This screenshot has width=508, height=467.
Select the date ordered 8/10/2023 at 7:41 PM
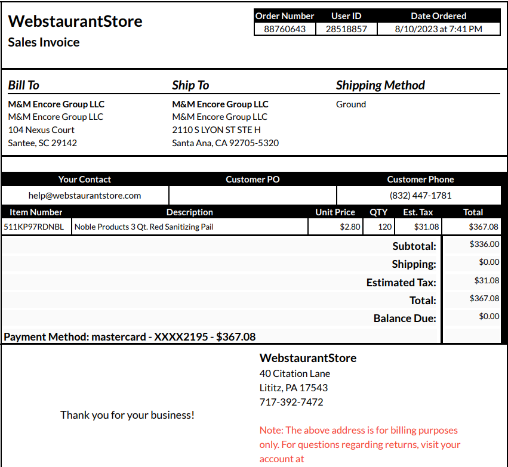(438, 29)
